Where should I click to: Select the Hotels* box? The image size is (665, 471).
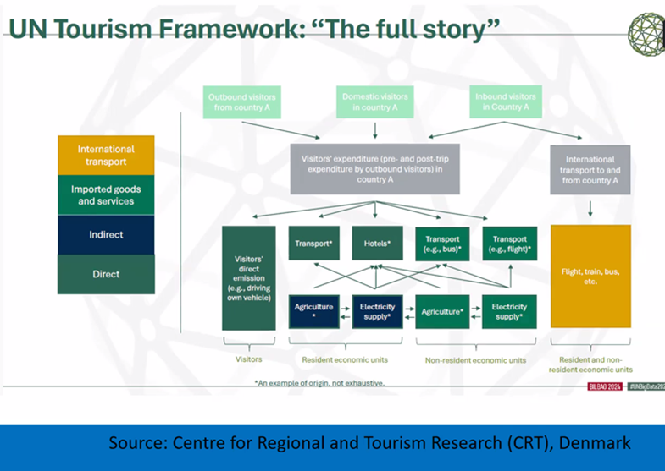pos(377,244)
